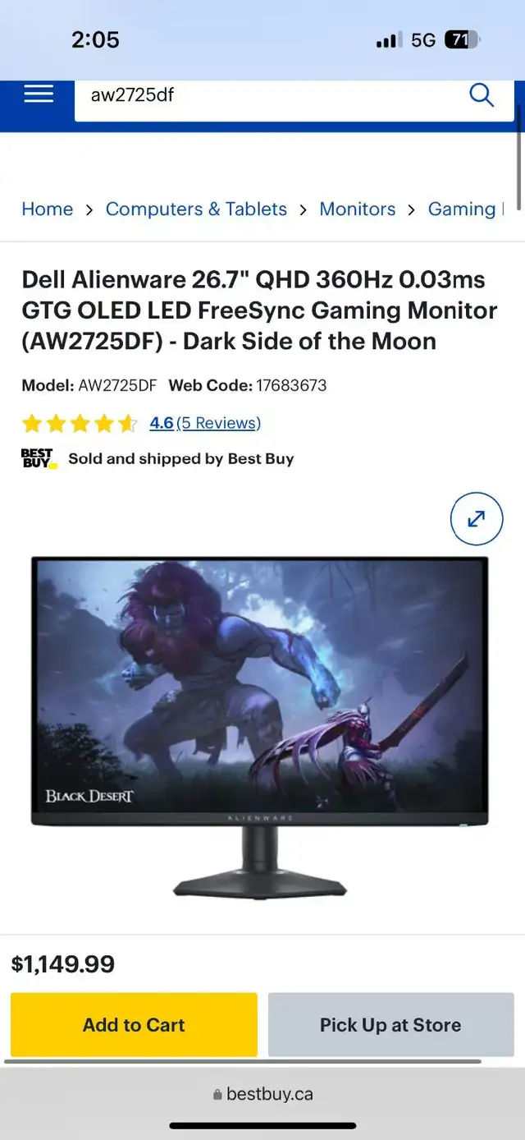The width and height of the screenshot is (525, 1140).
Task: Add the monitor to cart
Action: (134, 1025)
